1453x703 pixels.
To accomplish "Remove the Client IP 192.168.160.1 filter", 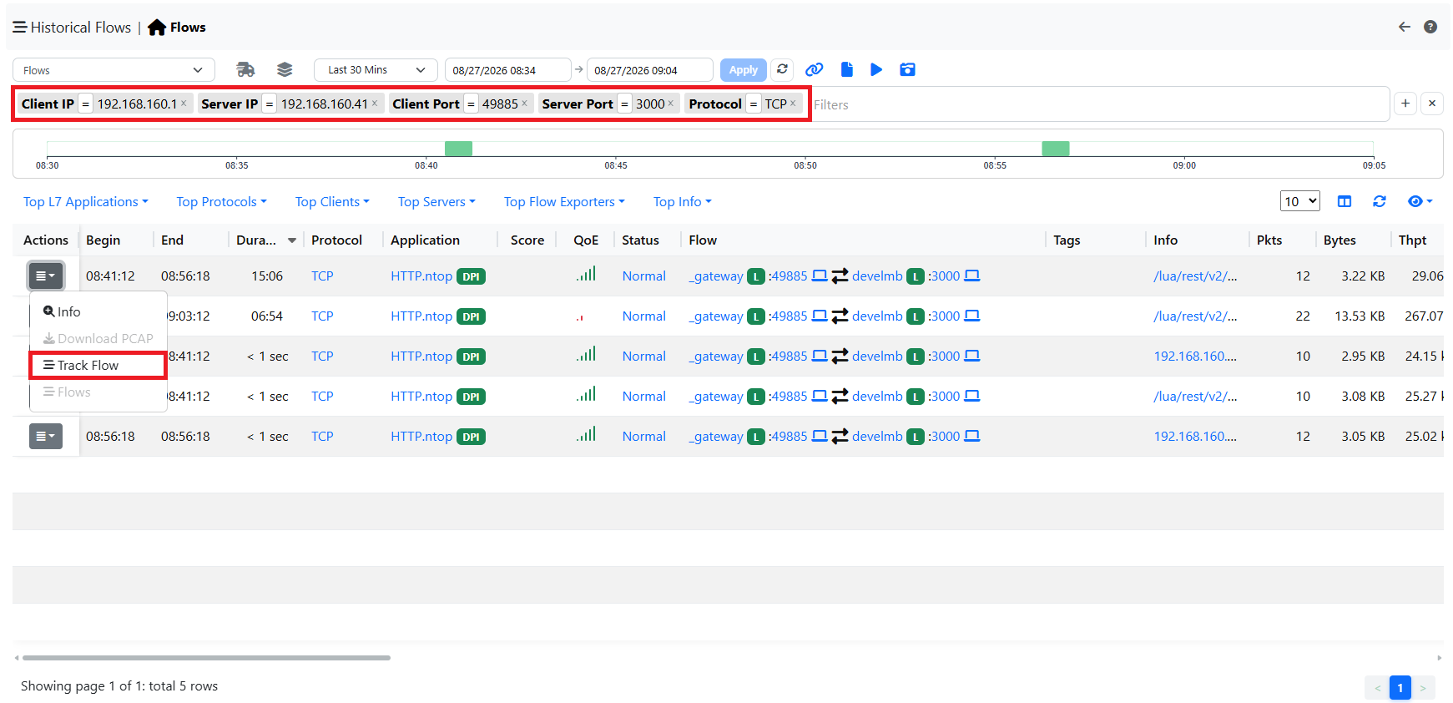I will 184,104.
